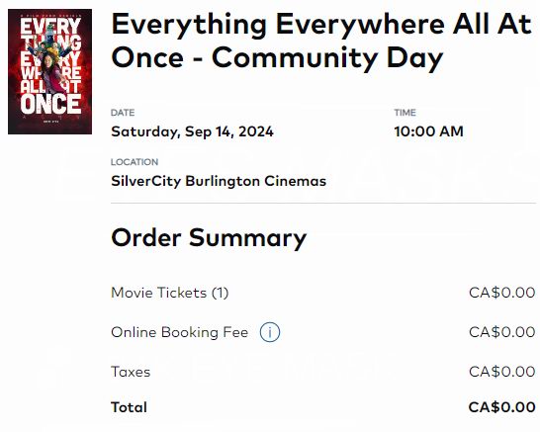Click the Online Booking Fee label

point(179,332)
